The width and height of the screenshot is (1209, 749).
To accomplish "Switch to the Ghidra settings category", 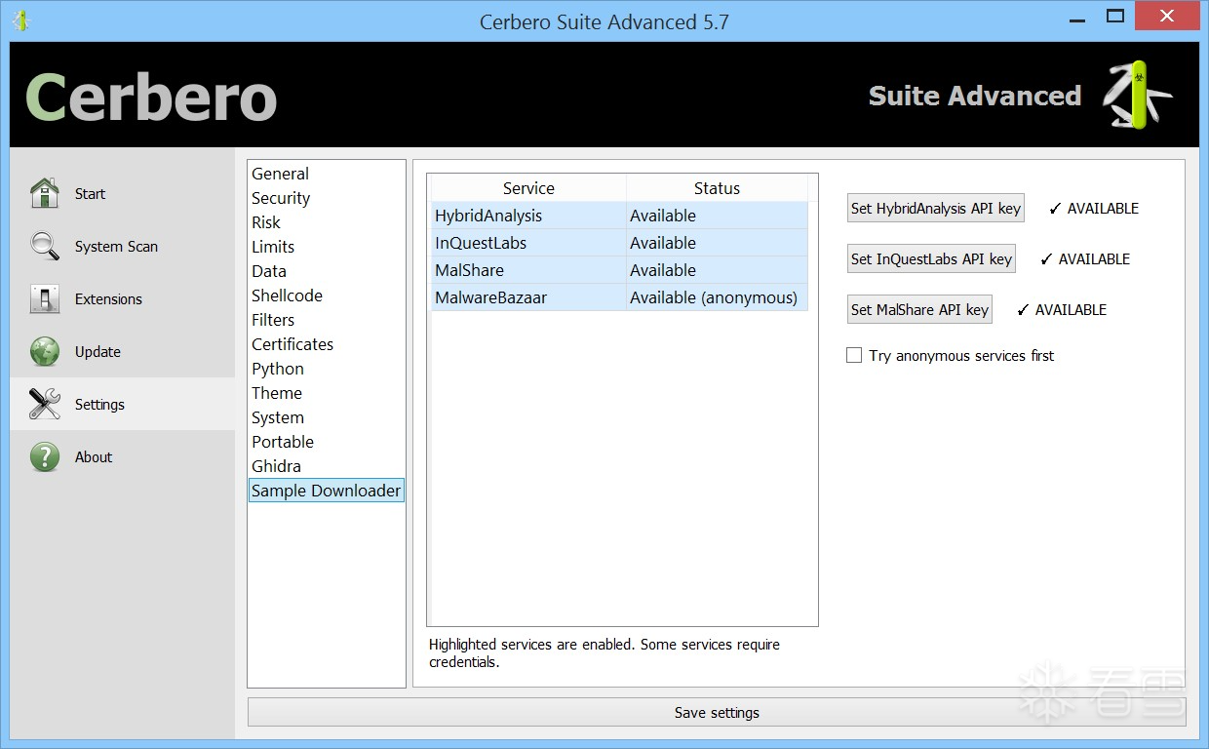I will pos(276,466).
